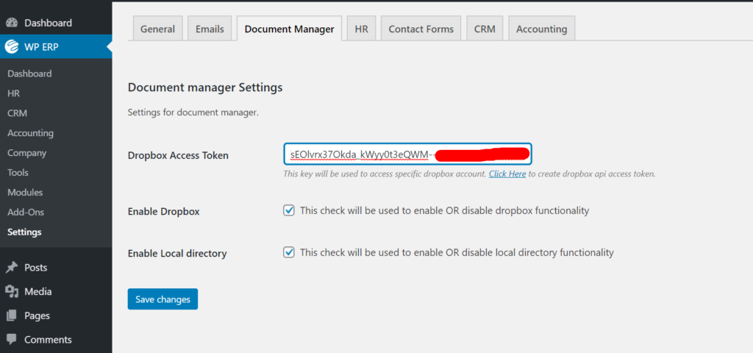Open Modules in the WP ERP submenu

pos(25,192)
